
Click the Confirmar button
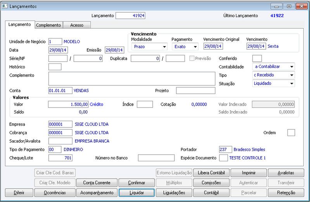(x=137, y=183)
